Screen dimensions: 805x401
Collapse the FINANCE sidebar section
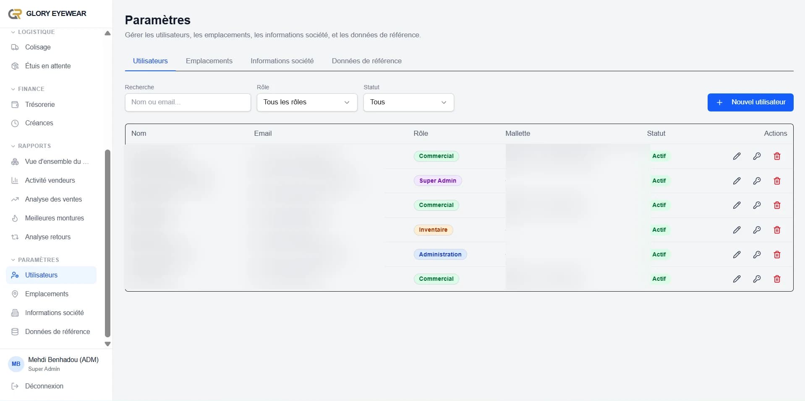click(x=28, y=89)
